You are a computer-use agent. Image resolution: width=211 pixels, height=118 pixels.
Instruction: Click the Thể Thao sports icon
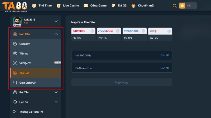coord(34,6)
